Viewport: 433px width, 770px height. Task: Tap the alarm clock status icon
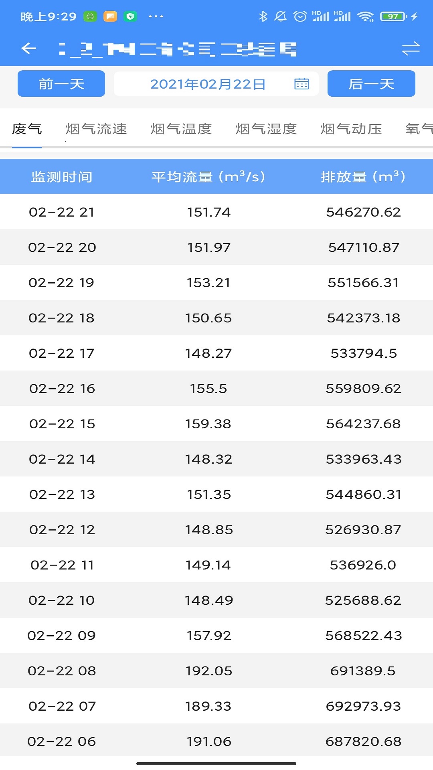pyautogui.click(x=300, y=16)
